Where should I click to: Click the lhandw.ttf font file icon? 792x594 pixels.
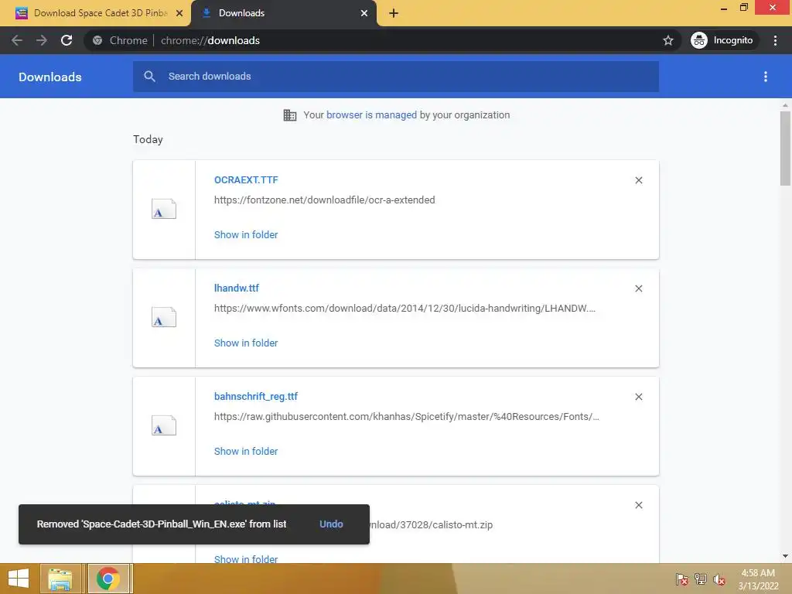pyautogui.click(x=164, y=317)
